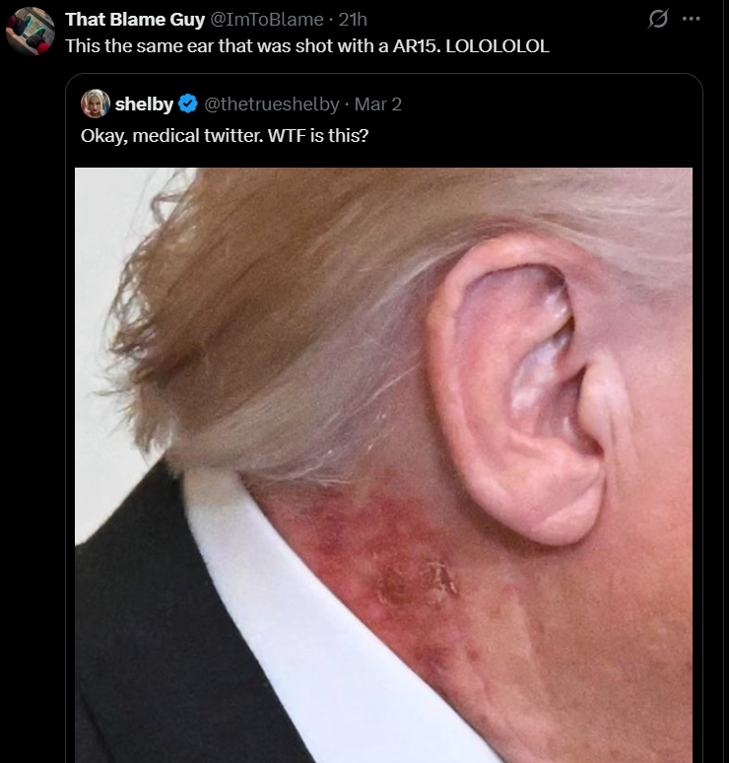Click the "shelby" display name
Screen dimensions: 729x763
tap(144, 104)
